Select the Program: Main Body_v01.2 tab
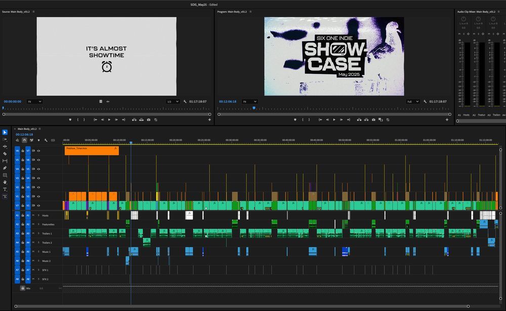The width and height of the screenshot is (506, 311). (232, 12)
